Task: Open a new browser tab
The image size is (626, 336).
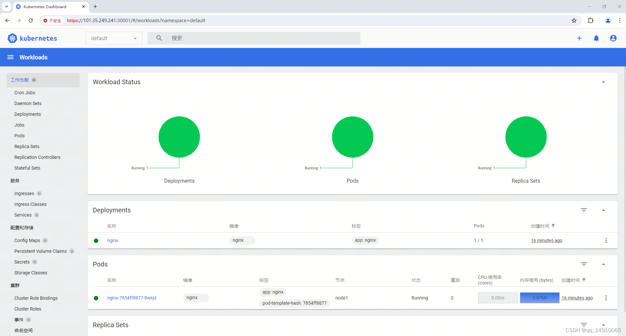Action: tap(95, 7)
